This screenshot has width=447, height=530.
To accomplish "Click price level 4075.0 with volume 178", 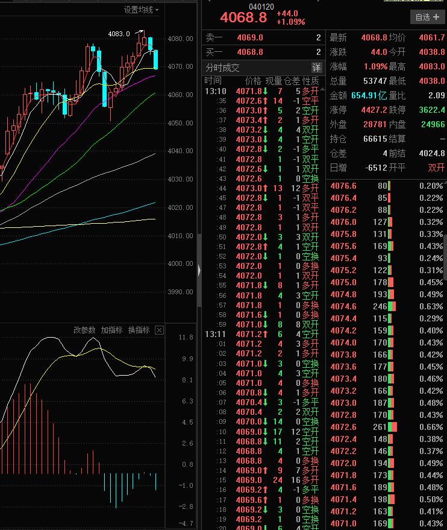I will [x=343, y=282].
